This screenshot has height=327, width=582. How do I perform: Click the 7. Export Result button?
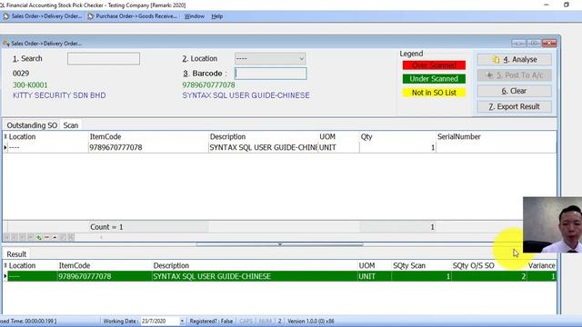click(515, 106)
